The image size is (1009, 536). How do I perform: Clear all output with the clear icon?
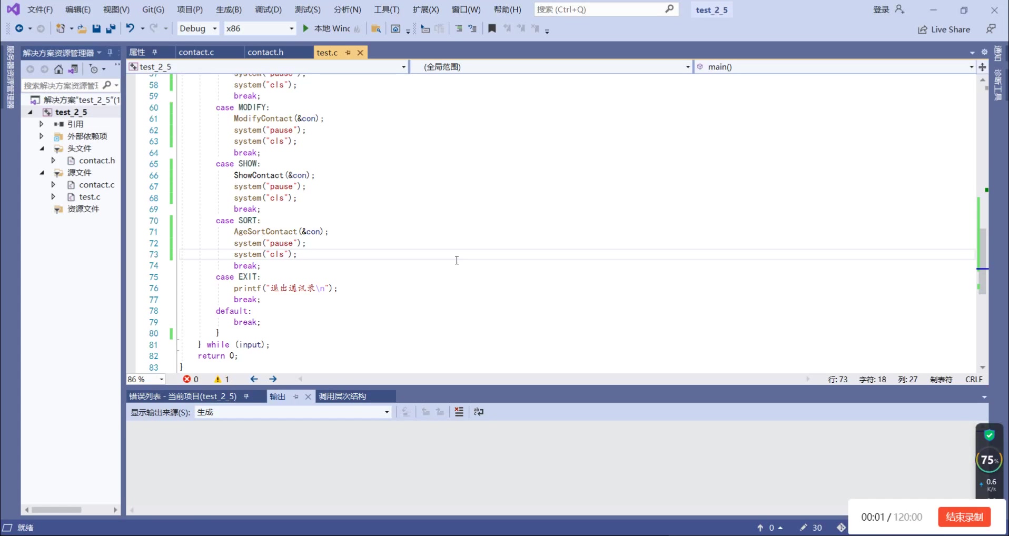coord(459,412)
